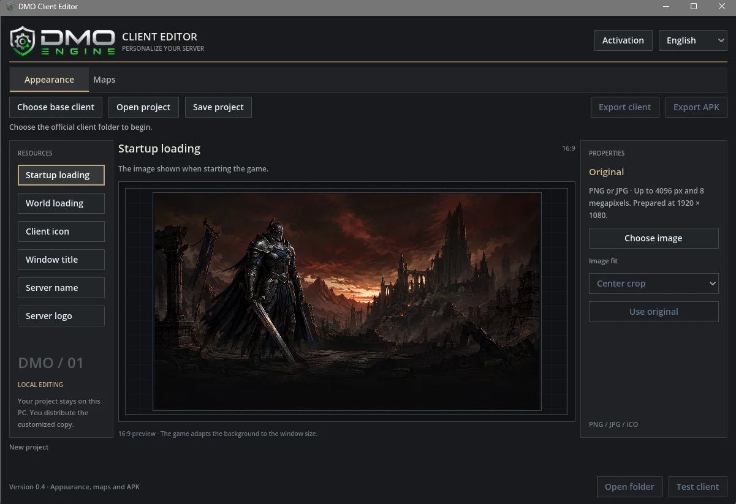Image resolution: width=736 pixels, height=504 pixels.
Task: Click the 'Original' properties heading
Action: click(606, 172)
